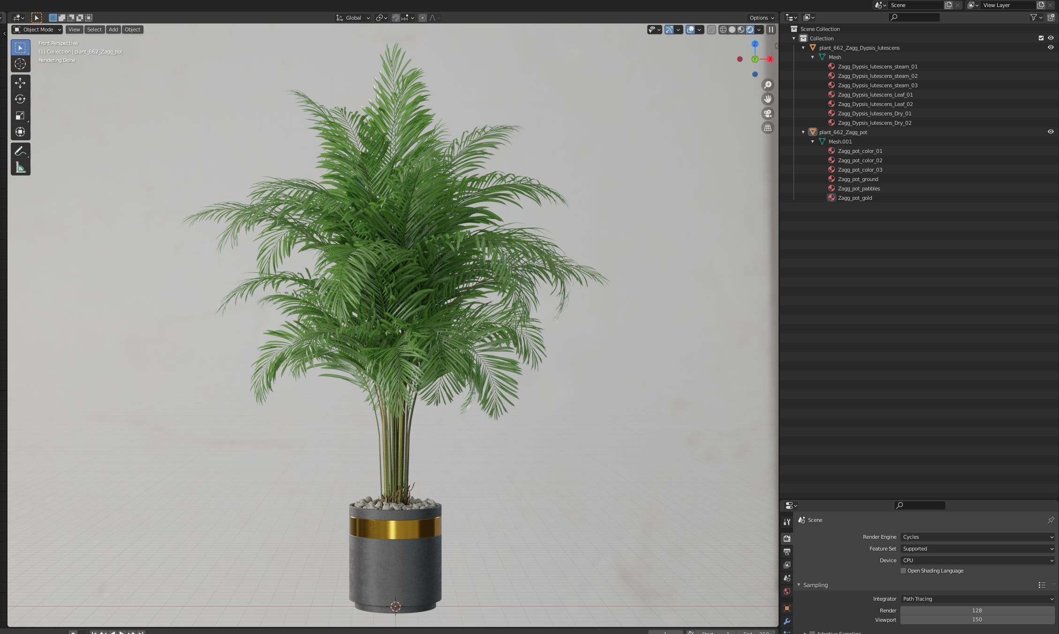The image size is (1059, 634).
Task: Select Zagg_pot_gold material in outliner
Action: pos(855,198)
